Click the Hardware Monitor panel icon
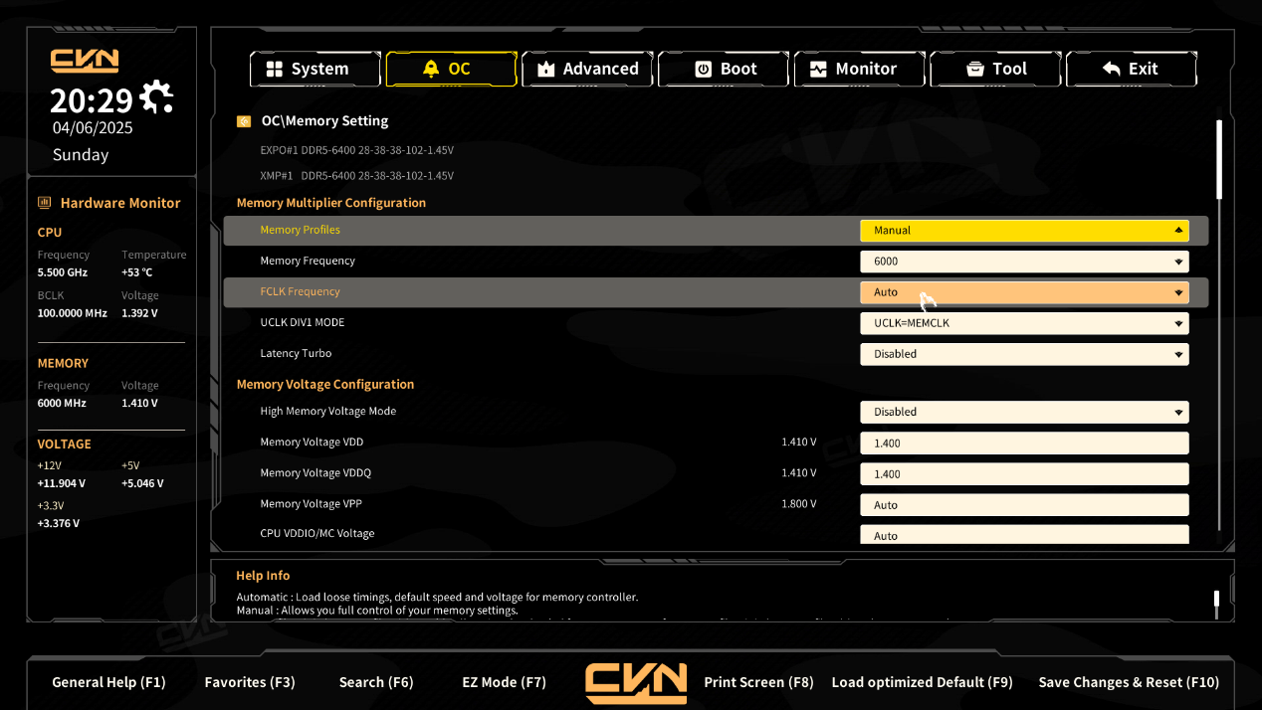 [45, 203]
